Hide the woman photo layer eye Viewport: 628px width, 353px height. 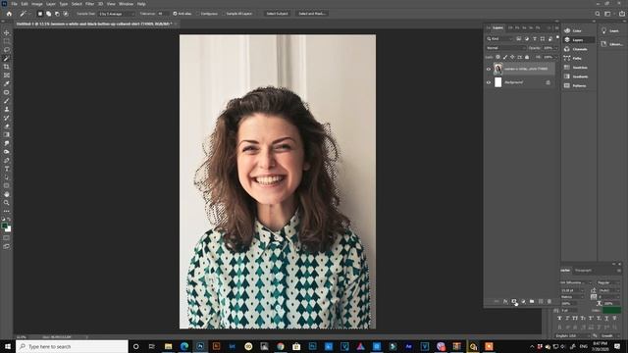click(x=489, y=69)
